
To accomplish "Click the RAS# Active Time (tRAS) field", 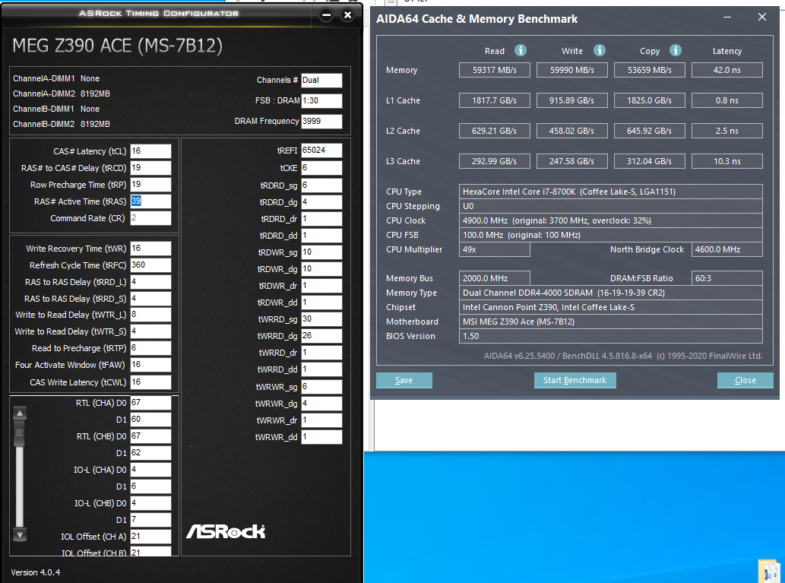I will click(150, 201).
